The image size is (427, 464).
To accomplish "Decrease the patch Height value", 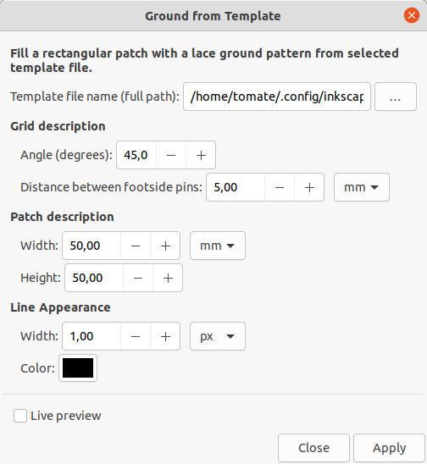I will tap(138, 278).
